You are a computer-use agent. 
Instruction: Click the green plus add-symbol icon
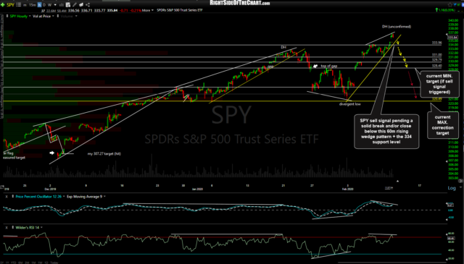[x=3, y=5]
